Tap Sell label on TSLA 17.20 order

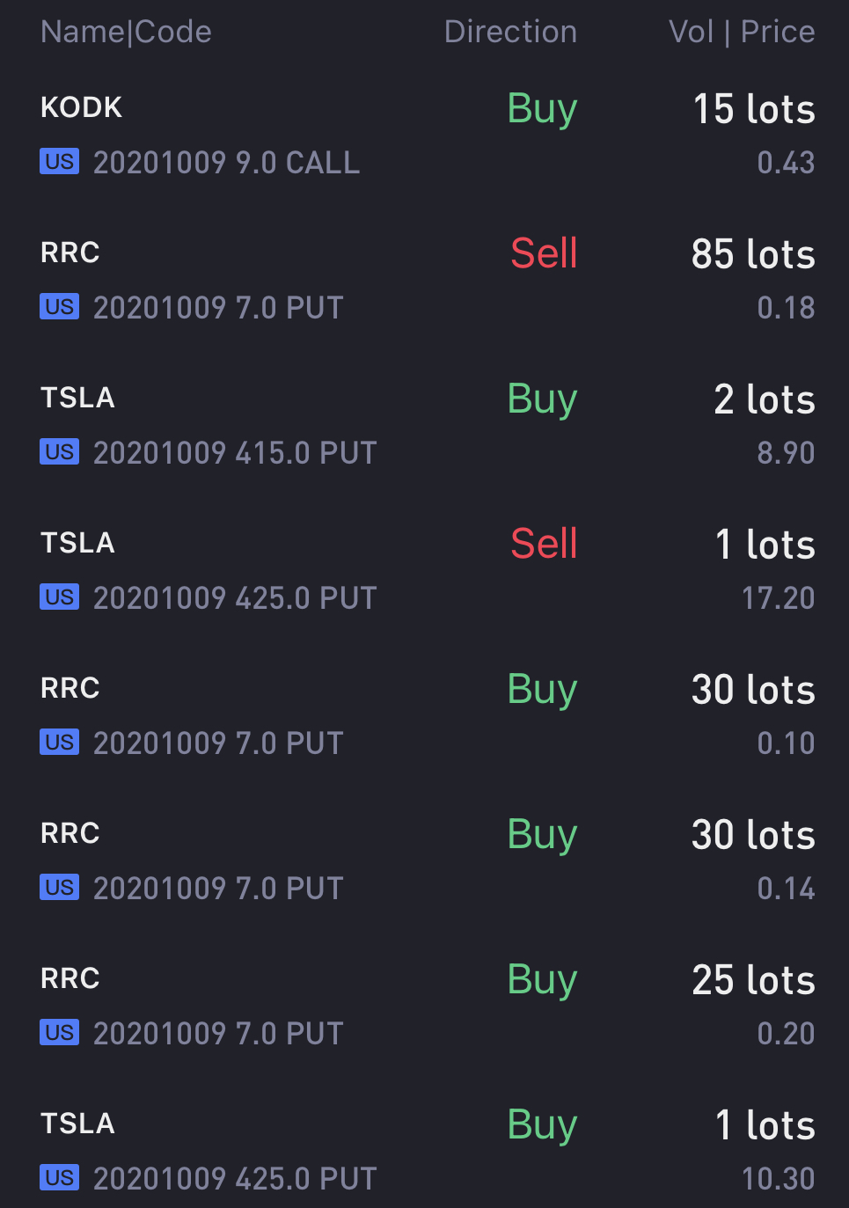tap(544, 544)
